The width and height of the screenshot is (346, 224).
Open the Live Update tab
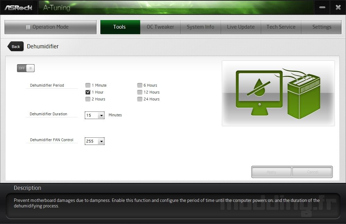pos(241,27)
